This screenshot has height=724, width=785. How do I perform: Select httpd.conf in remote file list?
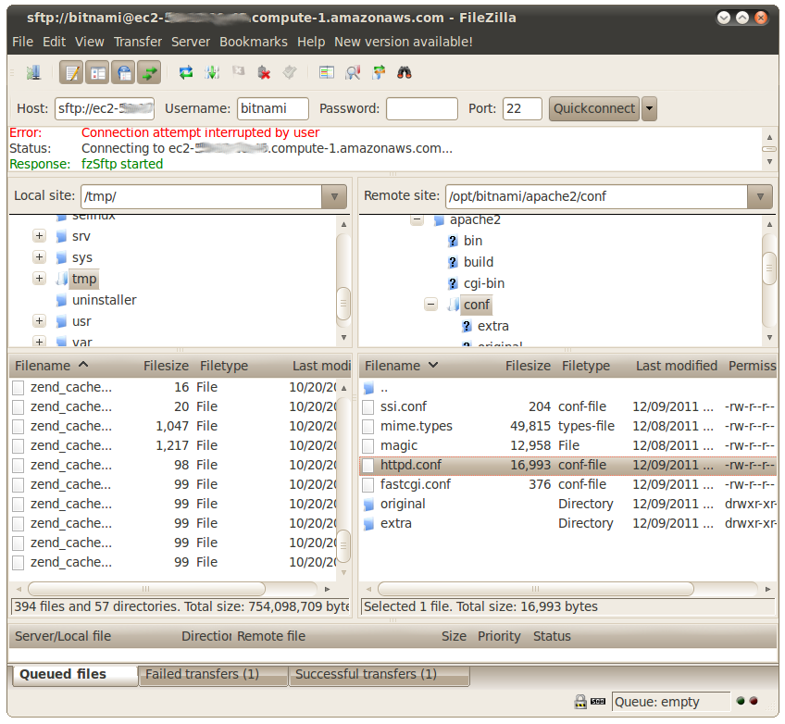[x=567, y=465]
